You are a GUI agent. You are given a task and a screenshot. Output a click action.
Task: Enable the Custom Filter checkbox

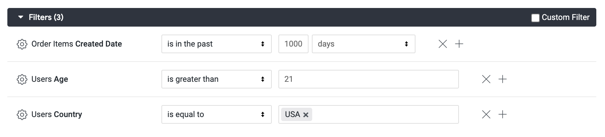(x=535, y=18)
